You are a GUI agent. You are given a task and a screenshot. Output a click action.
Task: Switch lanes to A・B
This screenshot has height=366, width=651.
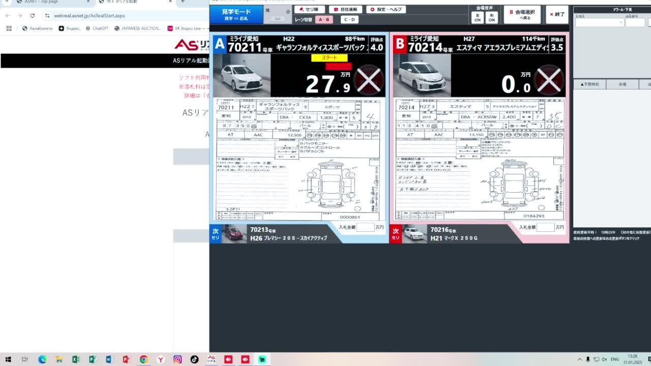(x=323, y=19)
